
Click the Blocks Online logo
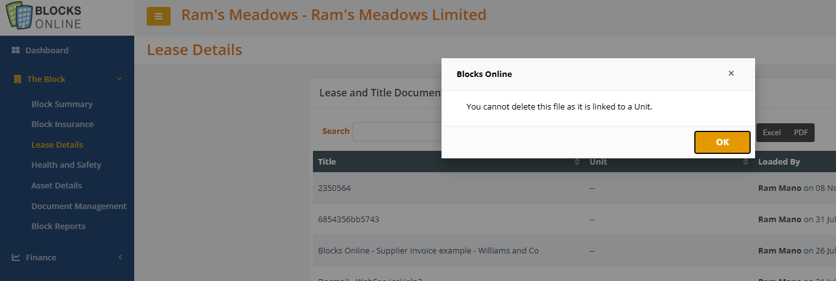(x=45, y=17)
